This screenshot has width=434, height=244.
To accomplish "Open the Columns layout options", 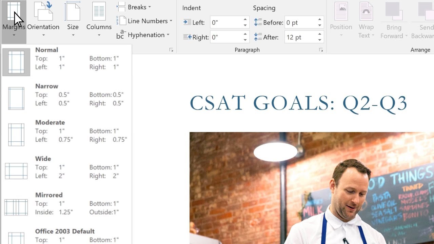I will [x=99, y=19].
